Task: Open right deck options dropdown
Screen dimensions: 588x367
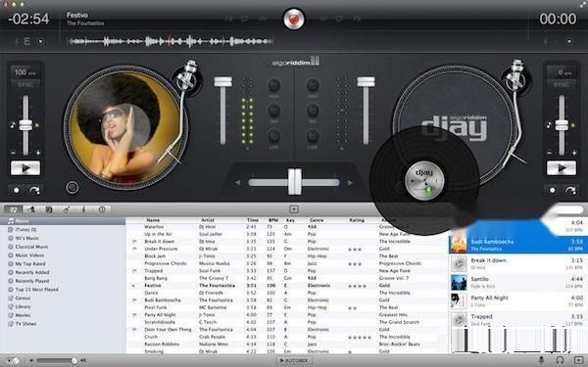Action: tap(569, 41)
